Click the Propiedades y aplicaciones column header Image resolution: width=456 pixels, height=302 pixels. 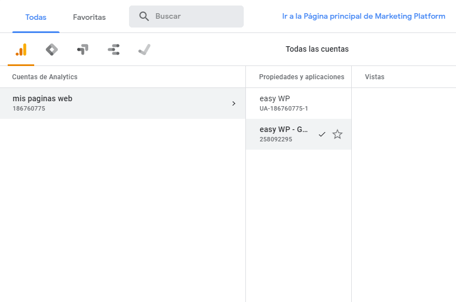coord(302,77)
